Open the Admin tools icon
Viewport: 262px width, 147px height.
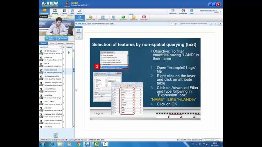[x=79, y=11]
